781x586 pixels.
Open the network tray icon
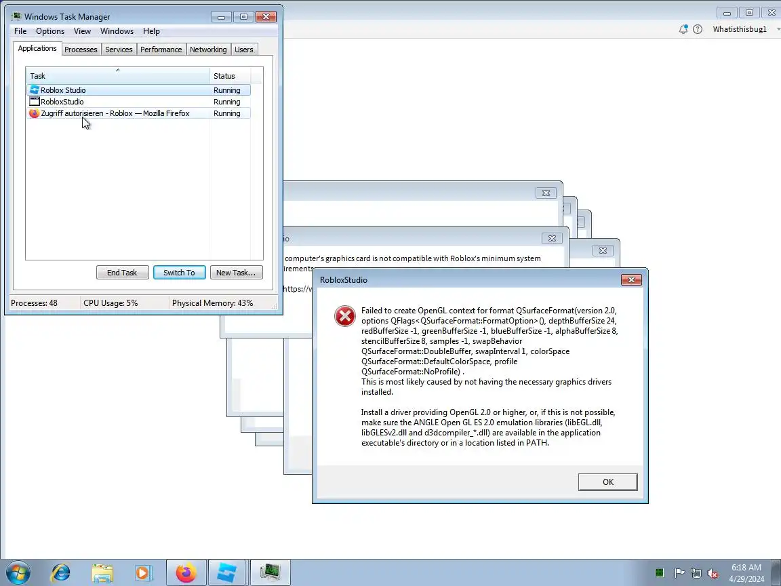[696, 573]
